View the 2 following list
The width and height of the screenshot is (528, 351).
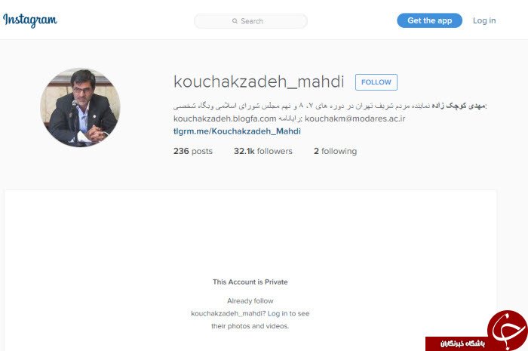click(x=335, y=151)
